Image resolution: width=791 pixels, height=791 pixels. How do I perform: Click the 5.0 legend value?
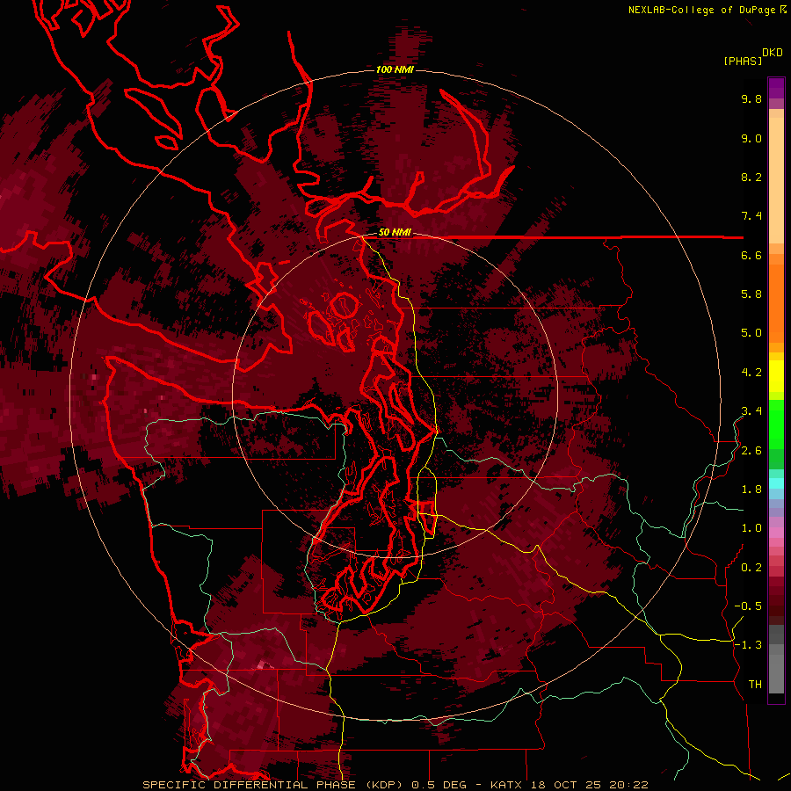pos(751,333)
